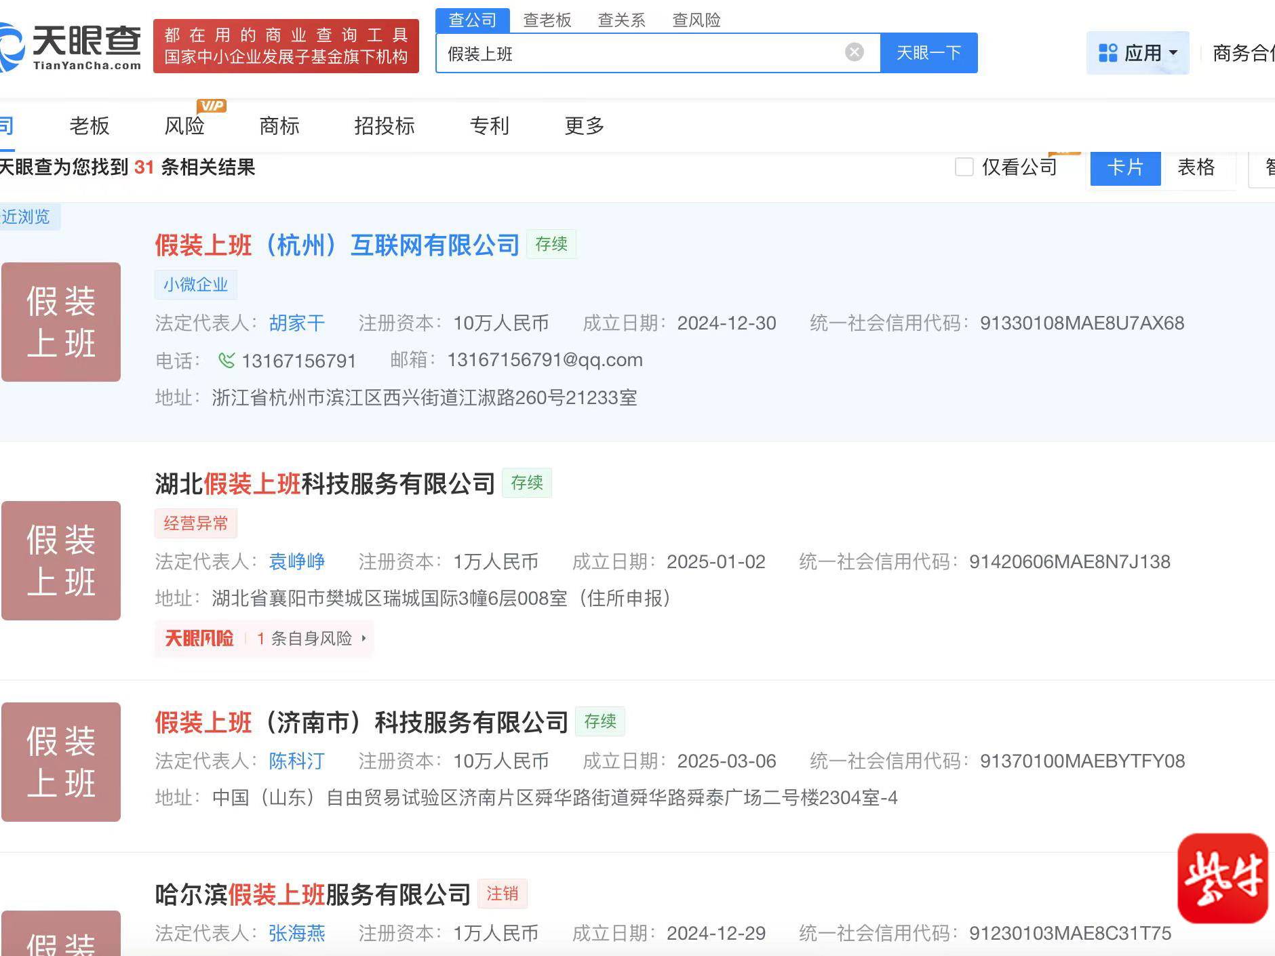Open legal representative 张海燕
Screen dimensions: 1275x956
(x=297, y=933)
